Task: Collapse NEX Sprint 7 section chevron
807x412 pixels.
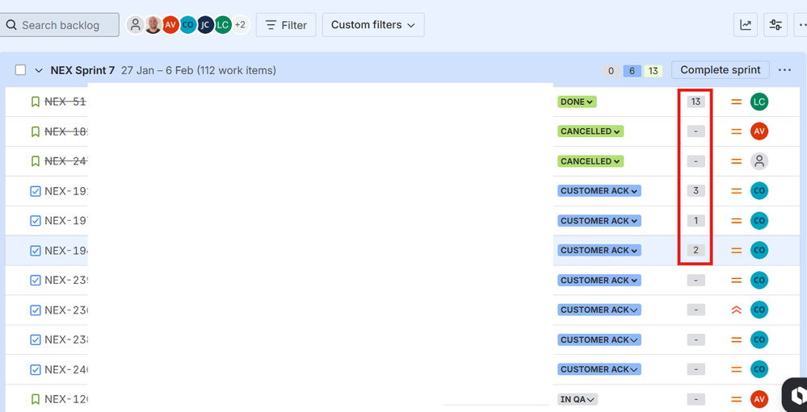Action: tap(39, 70)
